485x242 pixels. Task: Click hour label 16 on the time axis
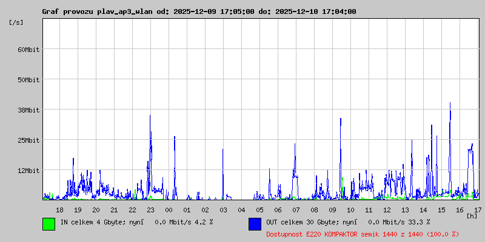pyautogui.click(x=460, y=210)
